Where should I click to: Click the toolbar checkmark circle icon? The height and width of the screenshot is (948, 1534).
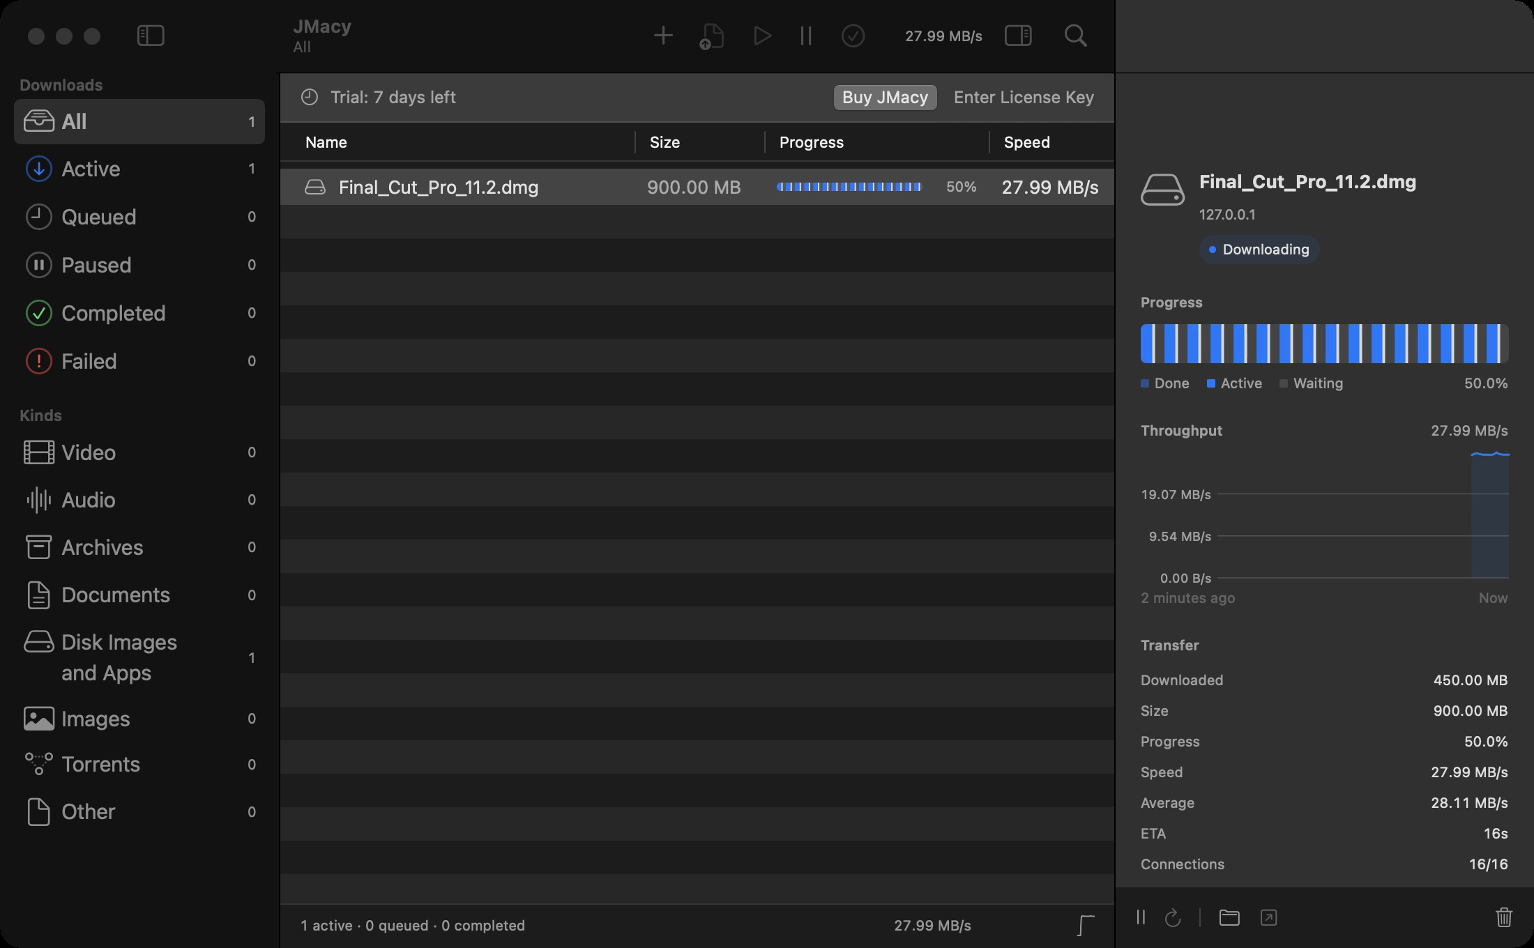pyautogui.click(x=853, y=36)
